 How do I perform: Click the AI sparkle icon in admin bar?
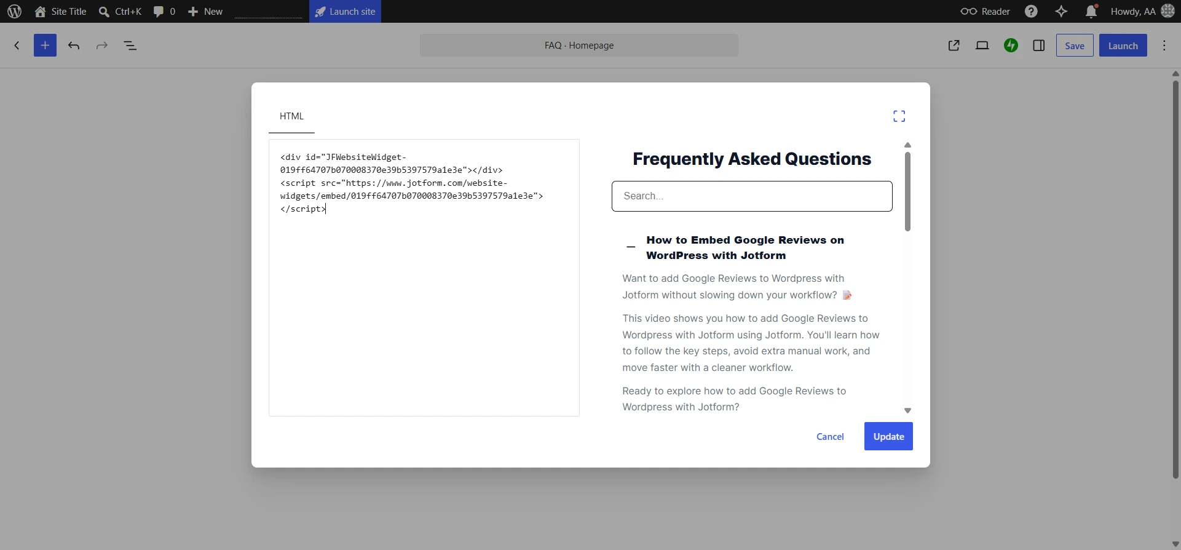1061,11
